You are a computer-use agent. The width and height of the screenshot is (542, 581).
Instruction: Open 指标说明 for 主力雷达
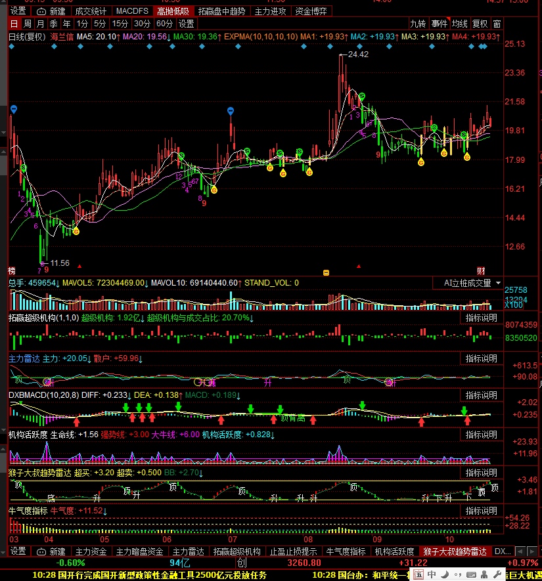pos(481,358)
